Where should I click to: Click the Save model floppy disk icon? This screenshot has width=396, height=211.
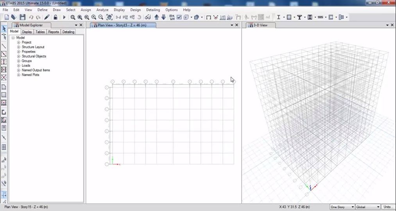[x=22, y=17]
